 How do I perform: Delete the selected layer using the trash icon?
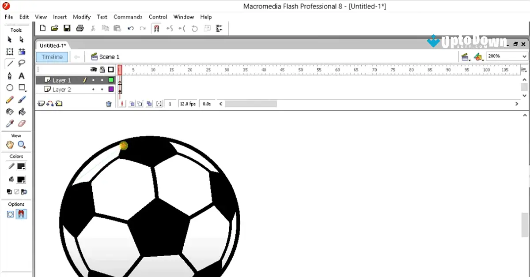coord(109,103)
